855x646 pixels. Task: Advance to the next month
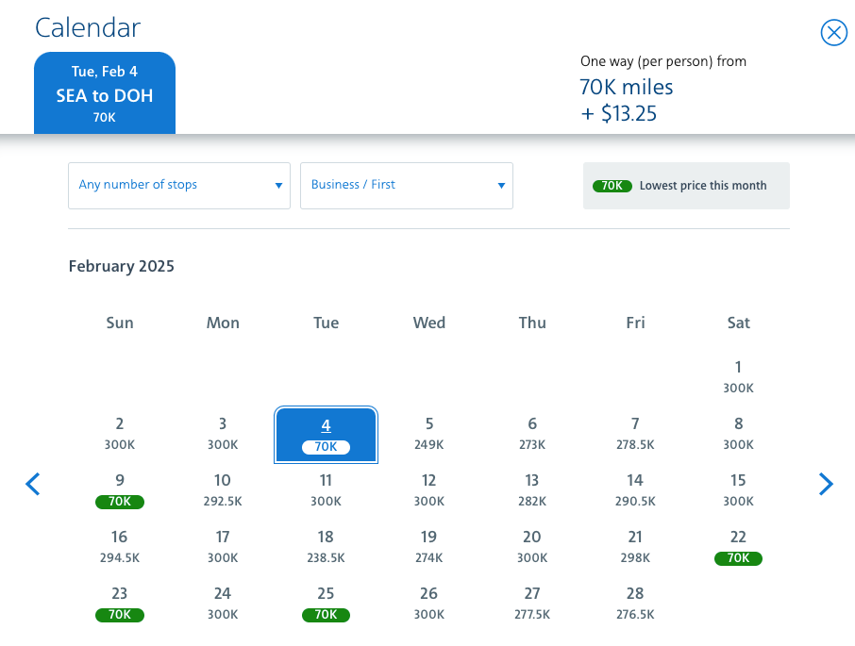click(826, 485)
